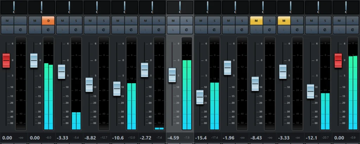
Task: Click the fader handle of the -15.4 channel
Action: coord(200,97)
